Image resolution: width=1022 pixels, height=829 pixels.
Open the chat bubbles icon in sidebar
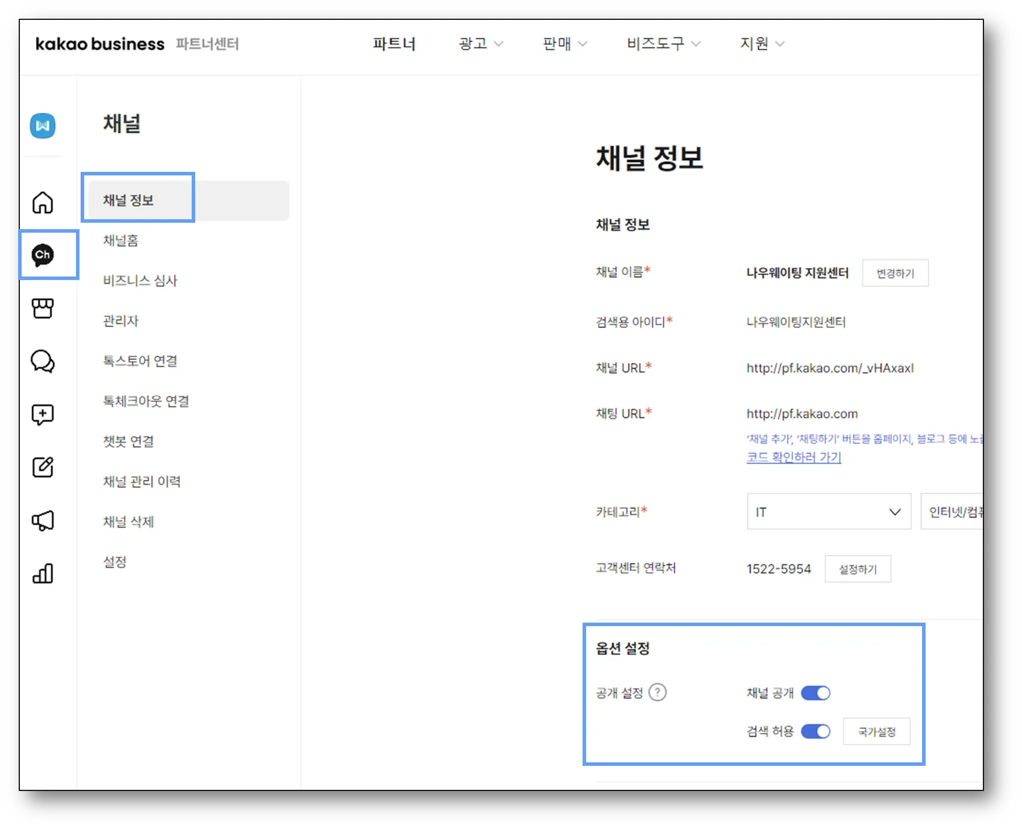point(43,361)
